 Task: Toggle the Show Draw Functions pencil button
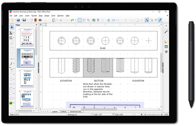(x=160, y=20)
